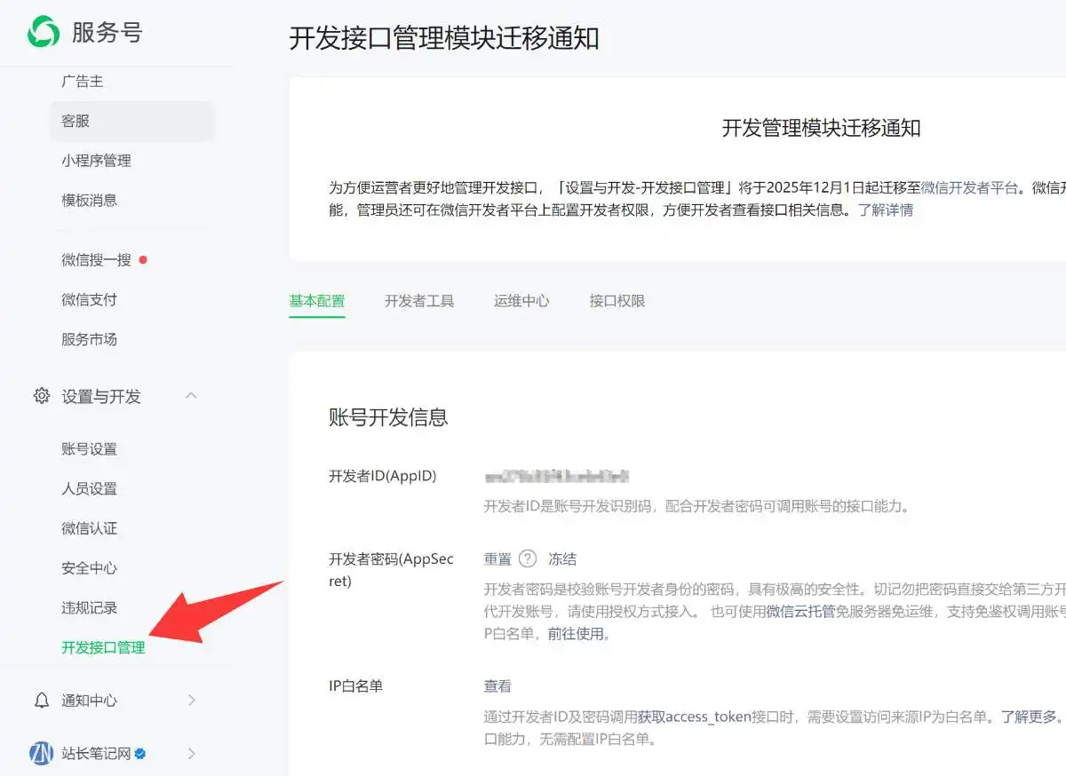
Task: Click the 冻结 link for AppSecret
Action: click(x=563, y=558)
